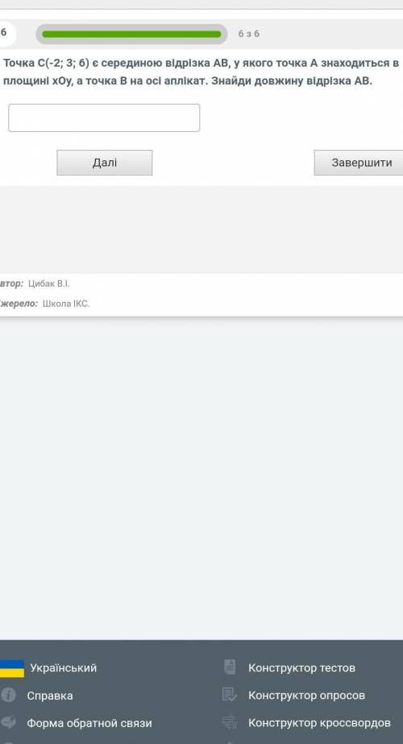Image resolution: width=403 pixels, height=744 pixels.
Task: Click the checklist icon for Конструктор опросов
Action: (230, 695)
